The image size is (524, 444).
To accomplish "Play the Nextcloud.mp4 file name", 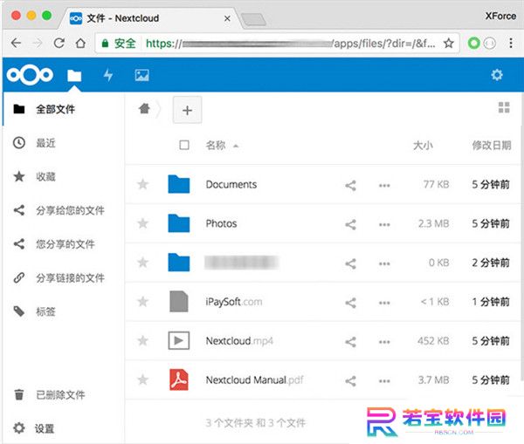I will pyautogui.click(x=239, y=341).
